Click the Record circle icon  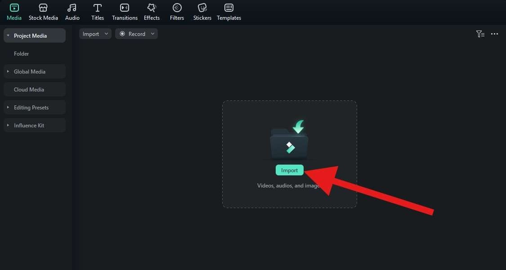[x=122, y=34]
